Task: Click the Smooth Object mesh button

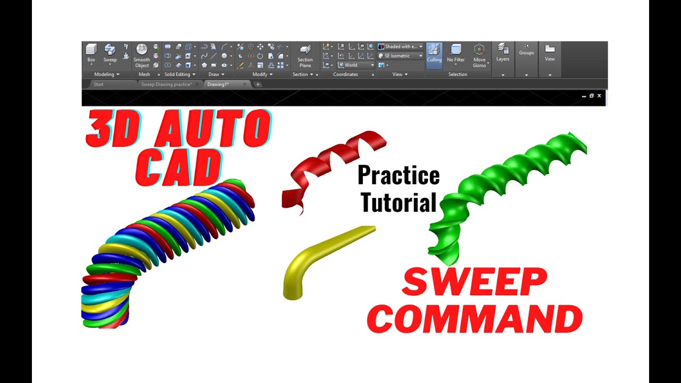Action: click(142, 56)
